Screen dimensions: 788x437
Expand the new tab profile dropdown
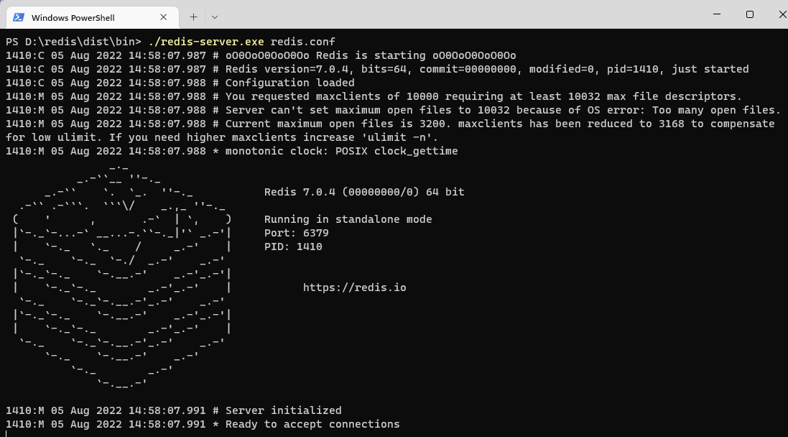click(214, 17)
